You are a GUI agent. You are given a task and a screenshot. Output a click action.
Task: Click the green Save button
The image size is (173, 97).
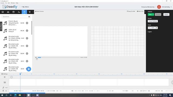click(x=150, y=15)
